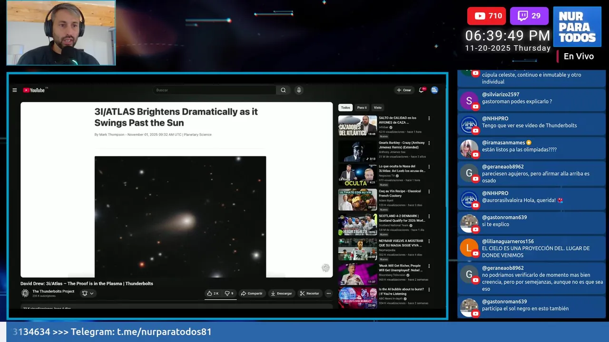The image size is (609, 342).
Task: Click the Recortar clip button
Action: tap(310, 294)
